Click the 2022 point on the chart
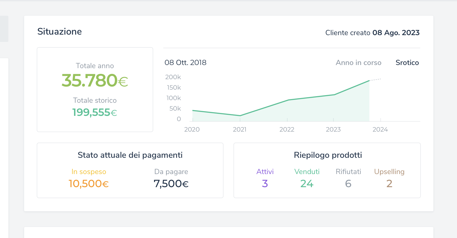The image size is (457, 238). [288, 100]
